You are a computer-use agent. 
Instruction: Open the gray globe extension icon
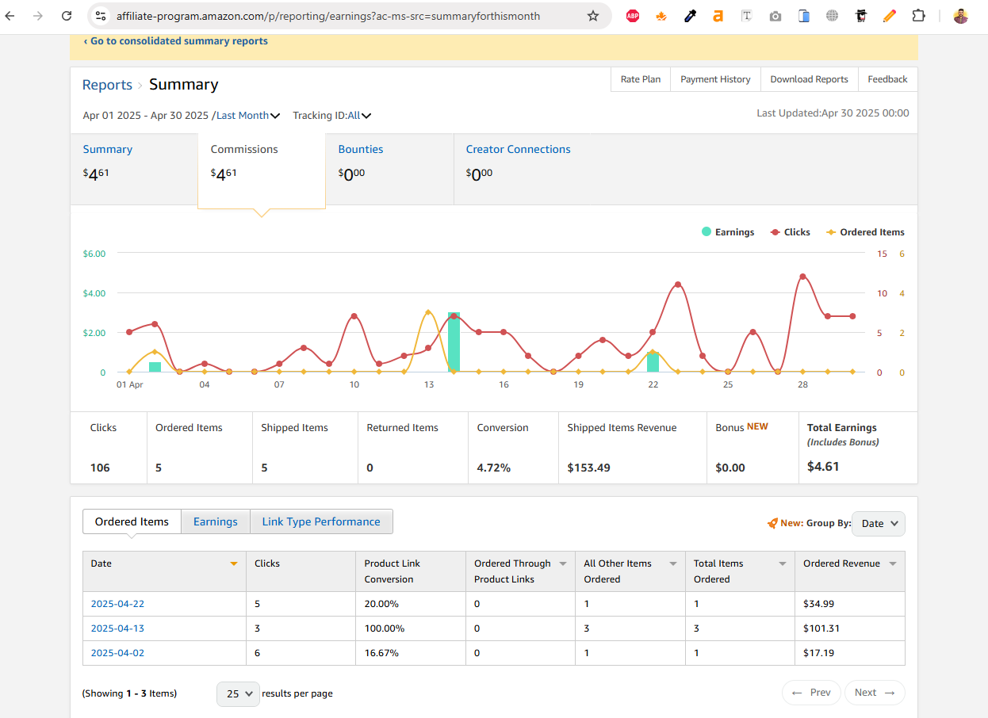click(x=832, y=16)
